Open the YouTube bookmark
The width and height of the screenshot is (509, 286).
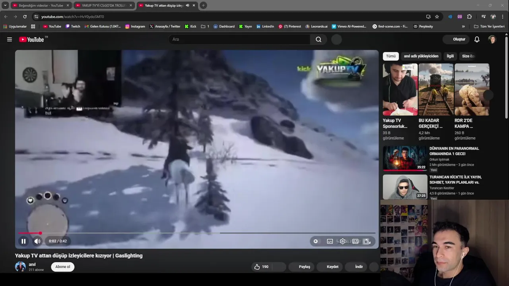click(52, 27)
